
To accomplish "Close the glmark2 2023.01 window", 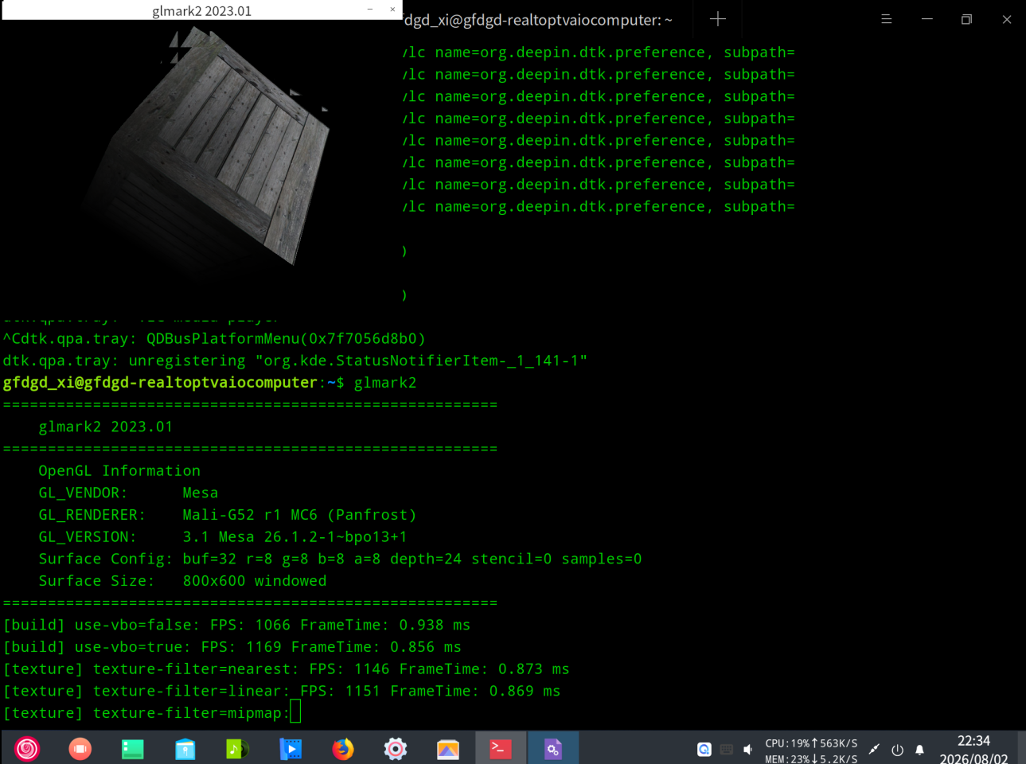I will pyautogui.click(x=392, y=10).
